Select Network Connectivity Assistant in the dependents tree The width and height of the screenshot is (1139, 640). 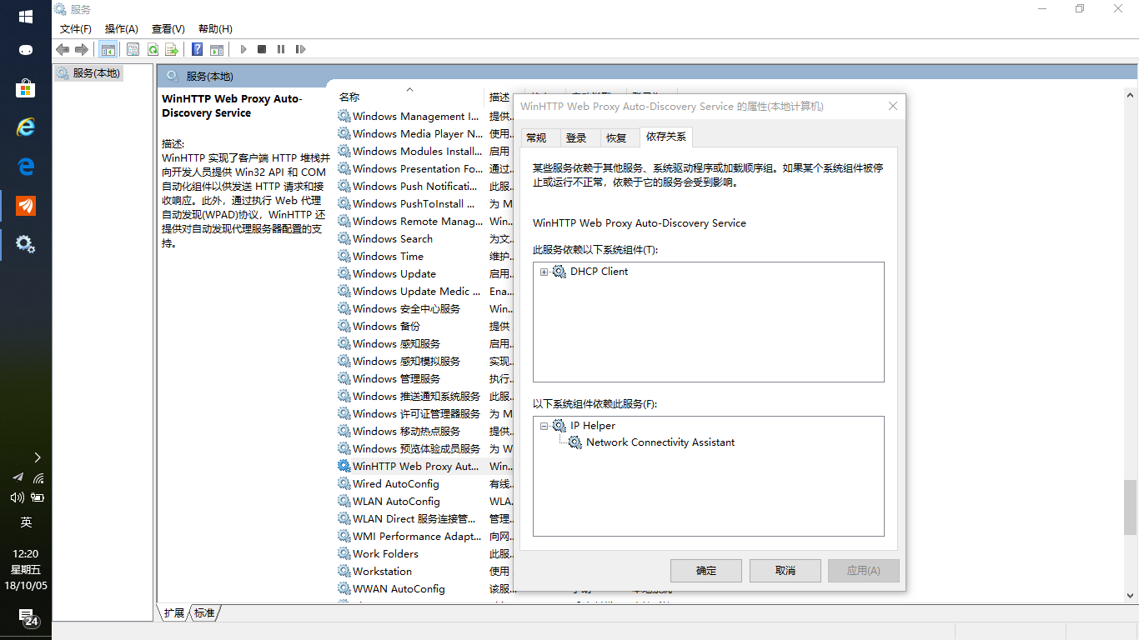[660, 442]
